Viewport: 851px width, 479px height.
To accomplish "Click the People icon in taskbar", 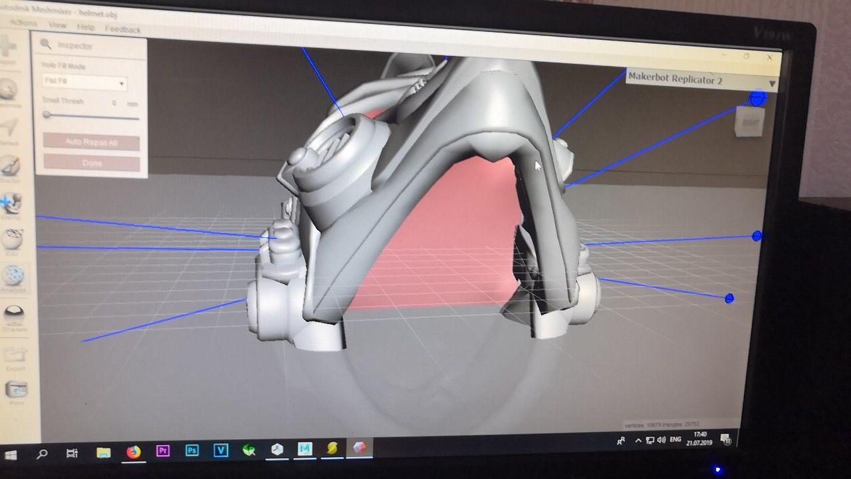I will 621,440.
